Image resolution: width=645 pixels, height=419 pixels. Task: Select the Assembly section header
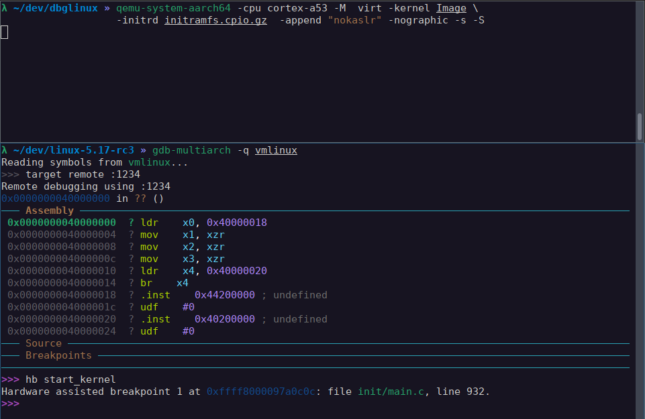pyautogui.click(x=49, y=211)
